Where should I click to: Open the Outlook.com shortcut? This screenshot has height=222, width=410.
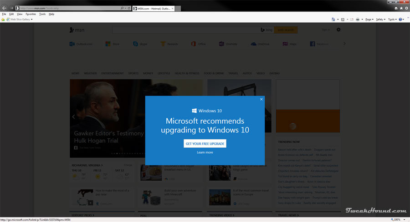(x=81, y=44)
